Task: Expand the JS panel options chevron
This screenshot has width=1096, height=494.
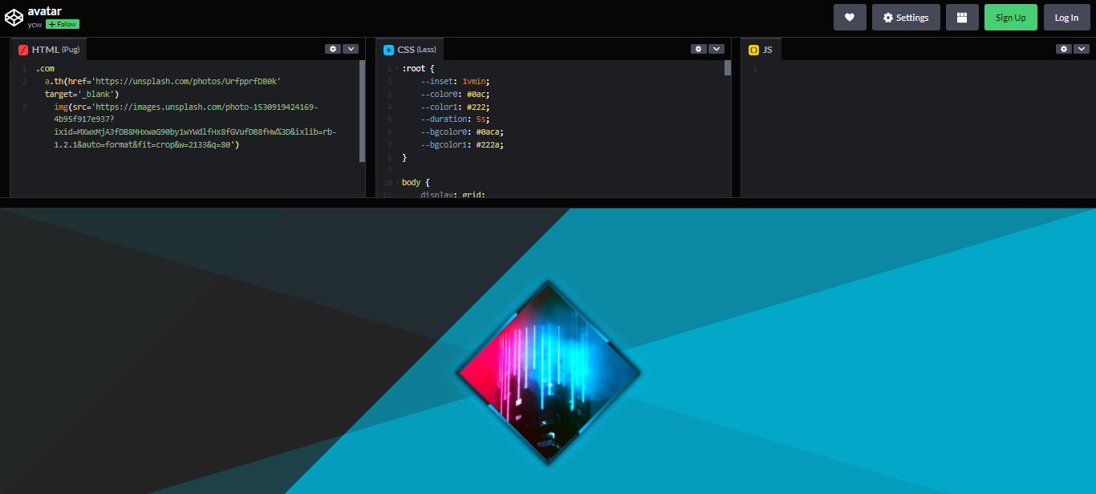Action: 1082,48
